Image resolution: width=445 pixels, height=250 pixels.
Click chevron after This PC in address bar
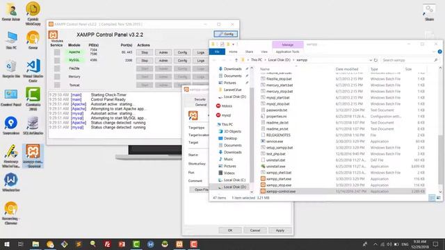(x=265, y=60)
